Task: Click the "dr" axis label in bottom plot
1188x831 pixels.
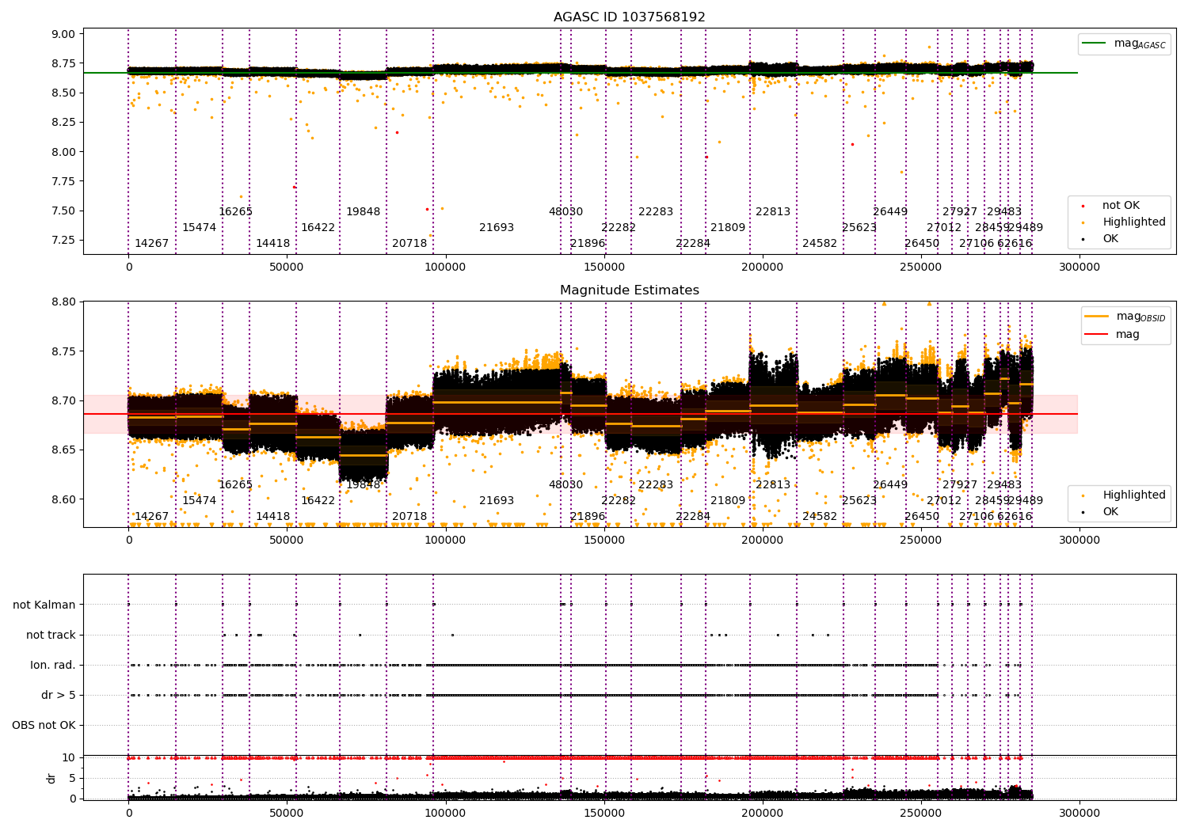Action: pos(51,778)
